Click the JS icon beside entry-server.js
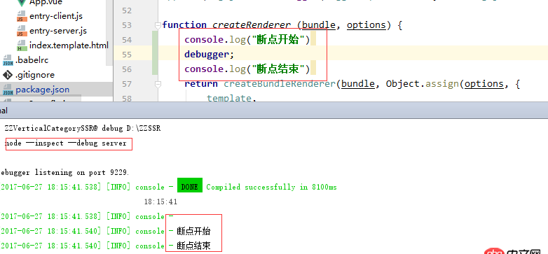 pos(22,31)
